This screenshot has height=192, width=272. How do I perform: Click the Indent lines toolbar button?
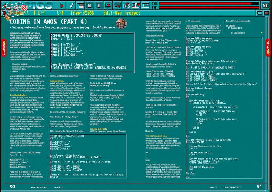point(80,5)
